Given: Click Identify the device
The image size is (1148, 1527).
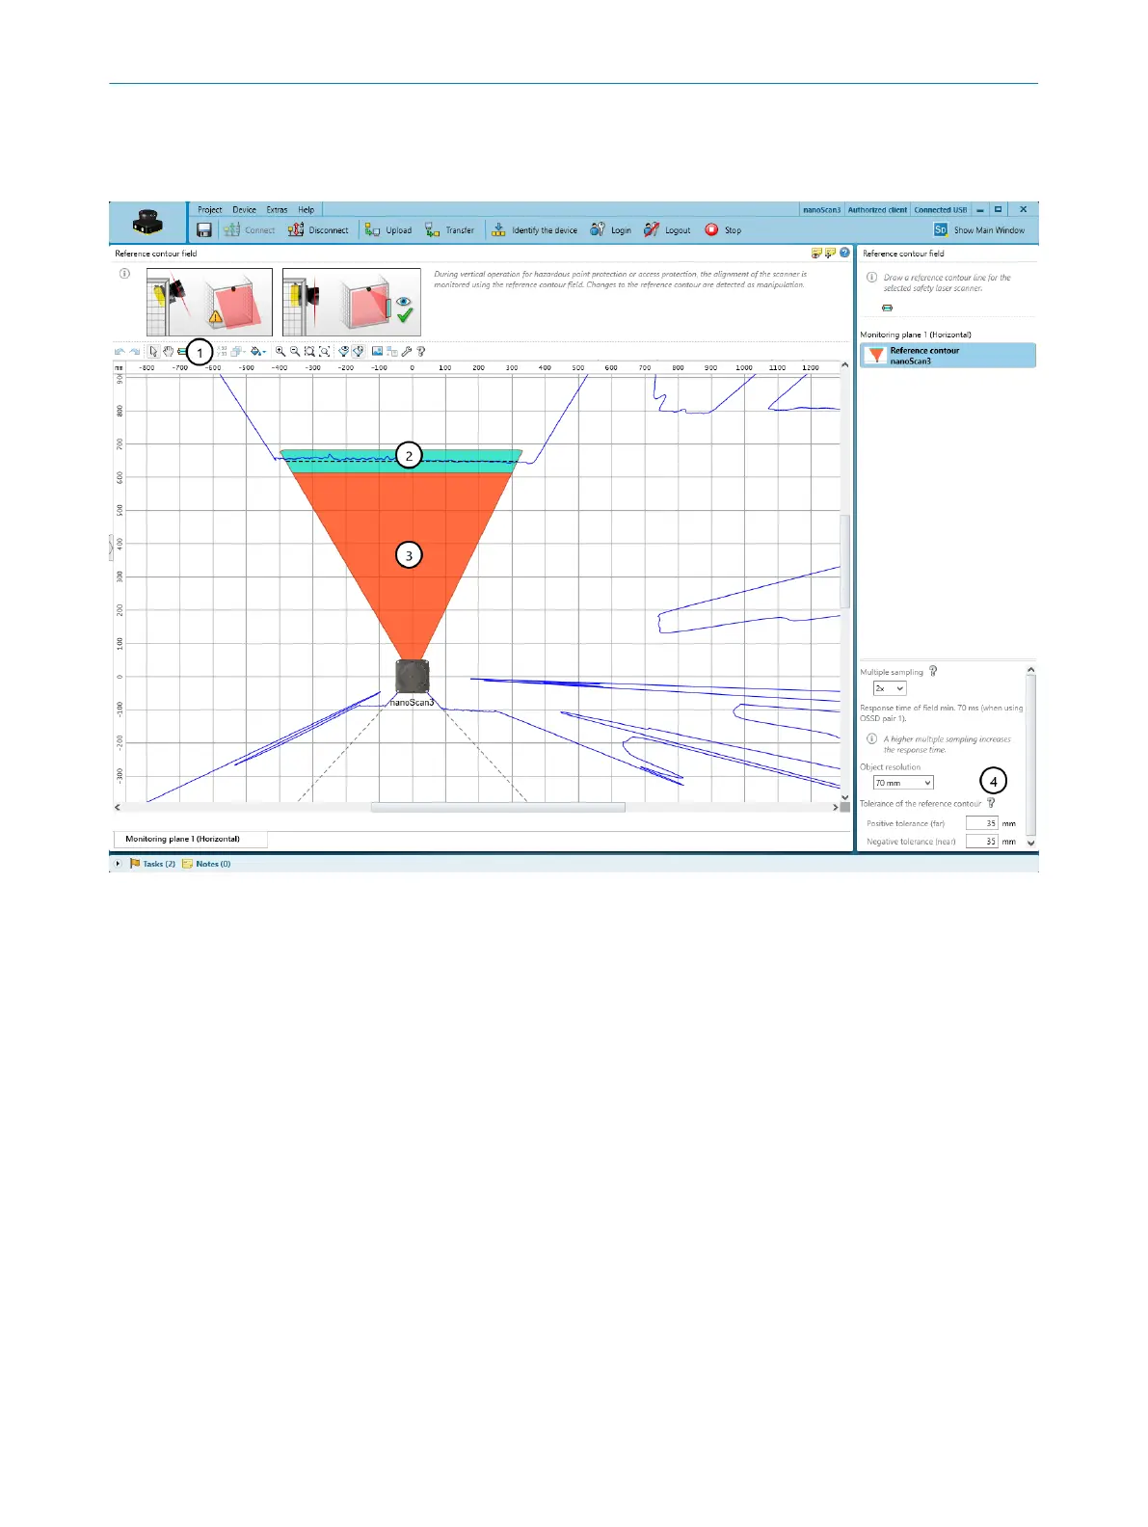Looking at the screenshot, I should (x=535, y=230).
